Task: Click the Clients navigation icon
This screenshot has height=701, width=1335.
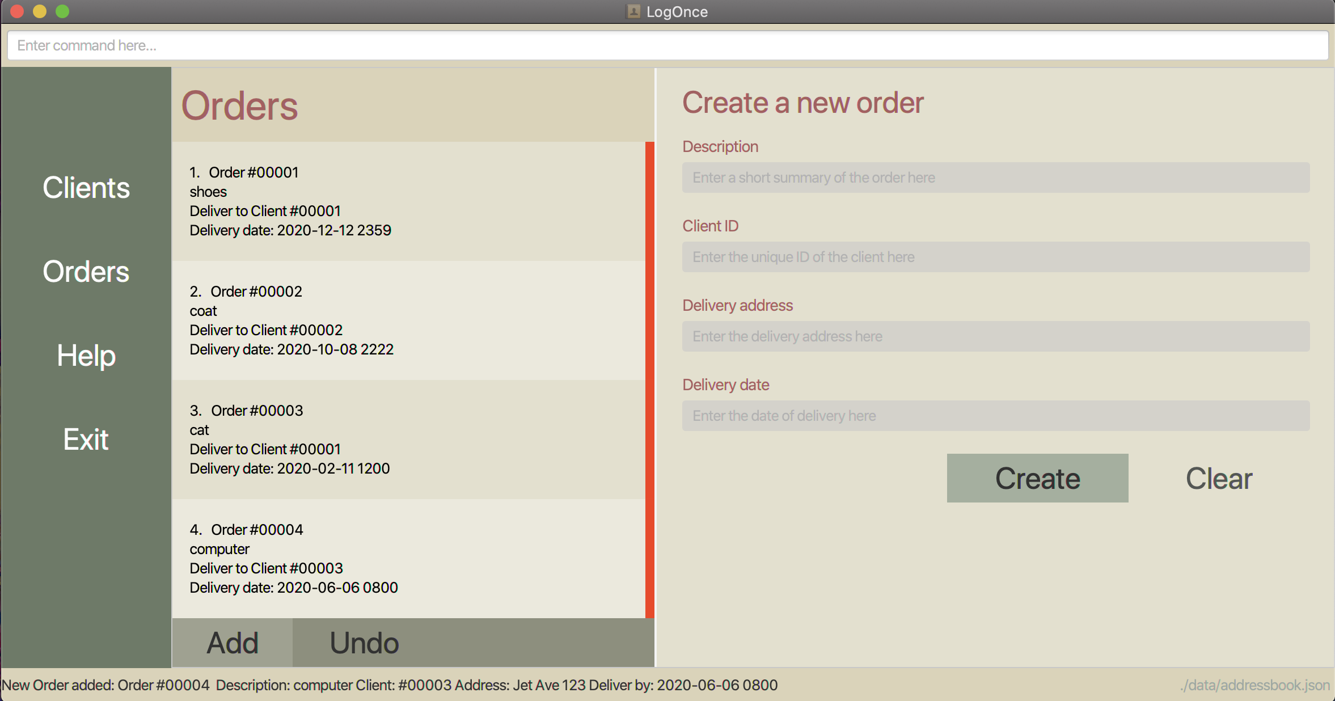Action: 85,186
